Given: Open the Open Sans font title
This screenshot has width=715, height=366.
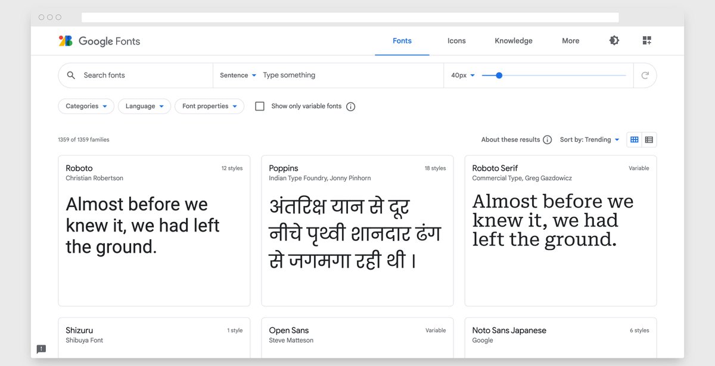Looking at the screenshot, I should (x=289, y=330).
